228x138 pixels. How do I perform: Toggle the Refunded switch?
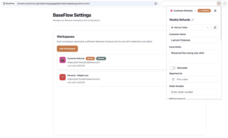172,68
